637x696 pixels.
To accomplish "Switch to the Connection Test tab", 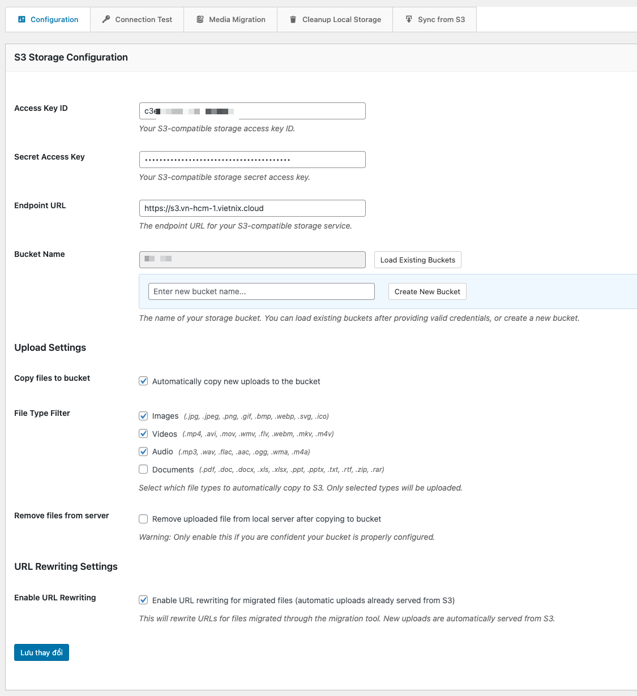I will (x=143, y=19).
